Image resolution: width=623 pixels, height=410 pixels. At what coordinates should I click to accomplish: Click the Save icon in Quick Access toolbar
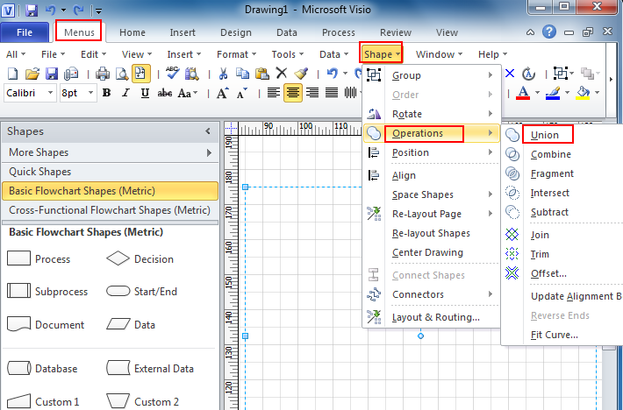click(32, 11)
